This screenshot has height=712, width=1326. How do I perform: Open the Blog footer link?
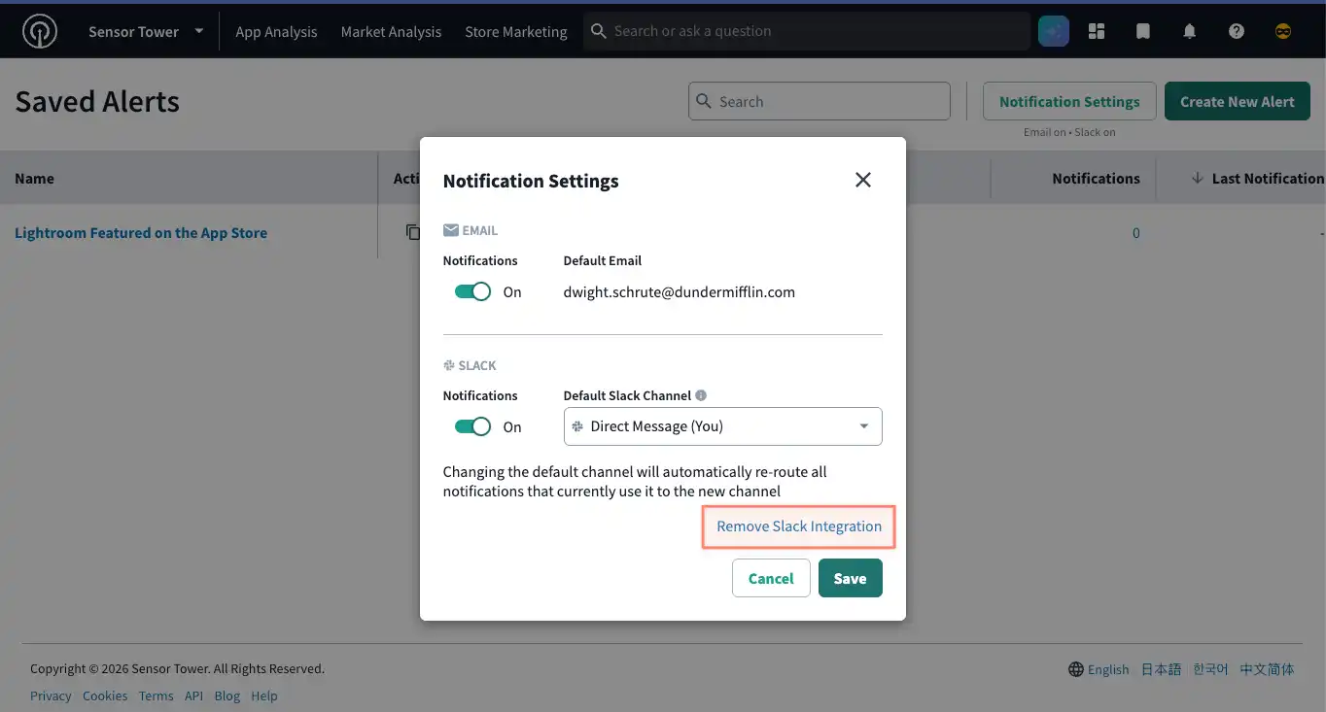pos(227,695)
